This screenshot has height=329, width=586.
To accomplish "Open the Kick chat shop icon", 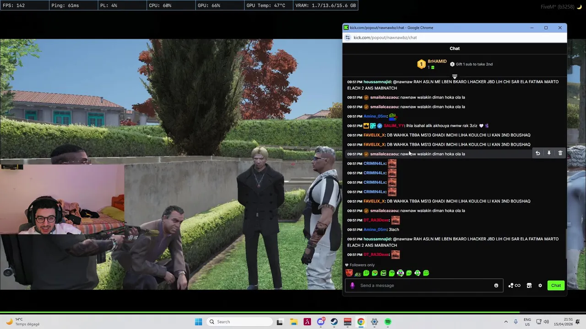I will click(529, 286).
